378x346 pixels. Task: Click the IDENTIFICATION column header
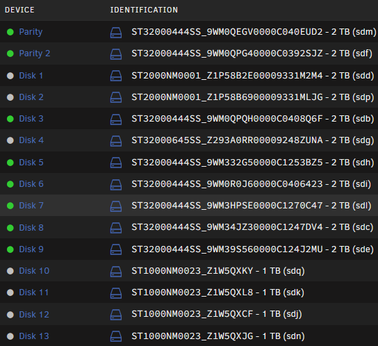pos(144,10)
